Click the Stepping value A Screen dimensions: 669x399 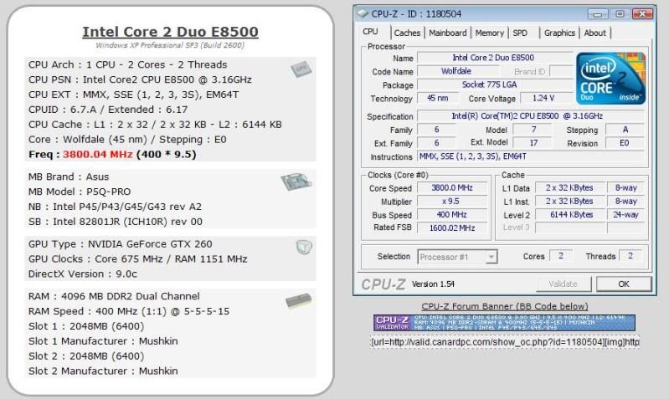(625, 130)
